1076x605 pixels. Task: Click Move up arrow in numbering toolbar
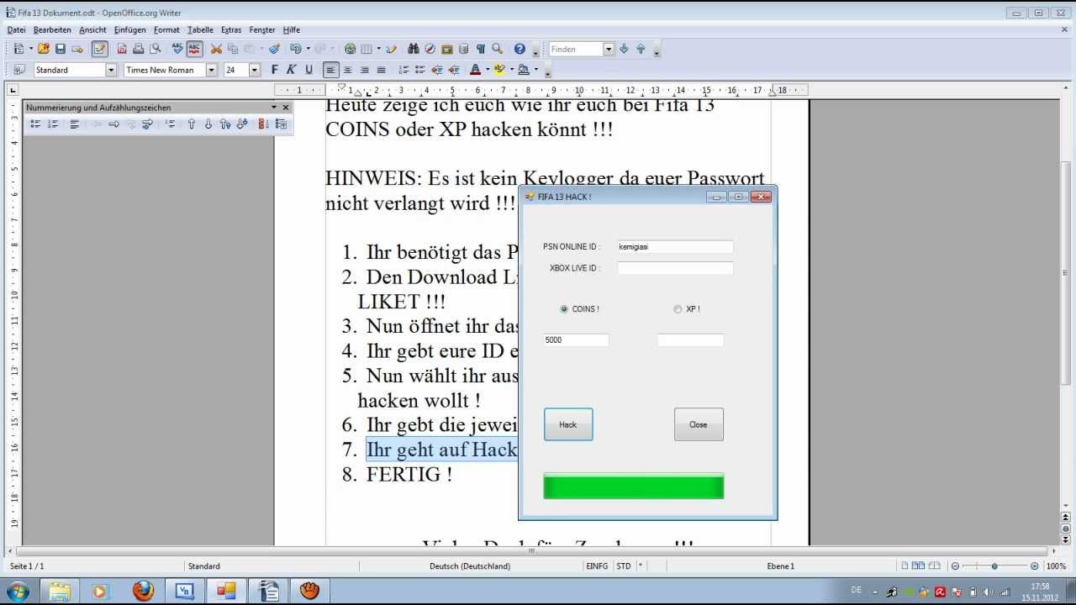point(192,124)
